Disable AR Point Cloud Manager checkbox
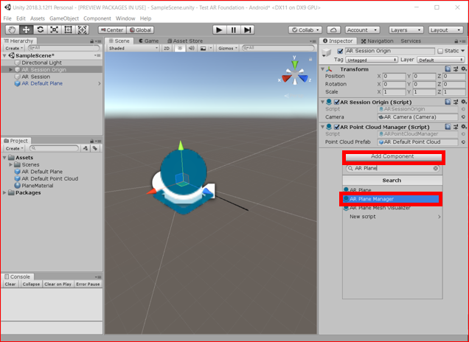Viewport: 469px width, 342px height. 337,127
